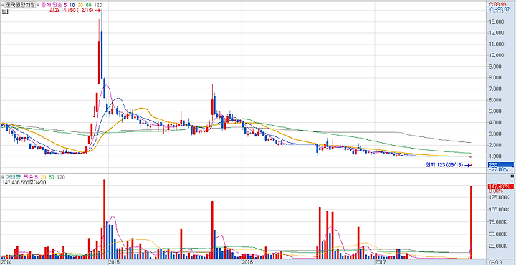Screen dimensions: 516x265
Task: Click the gray 120 volume MA legend
Action: click(x=61, y=177)
